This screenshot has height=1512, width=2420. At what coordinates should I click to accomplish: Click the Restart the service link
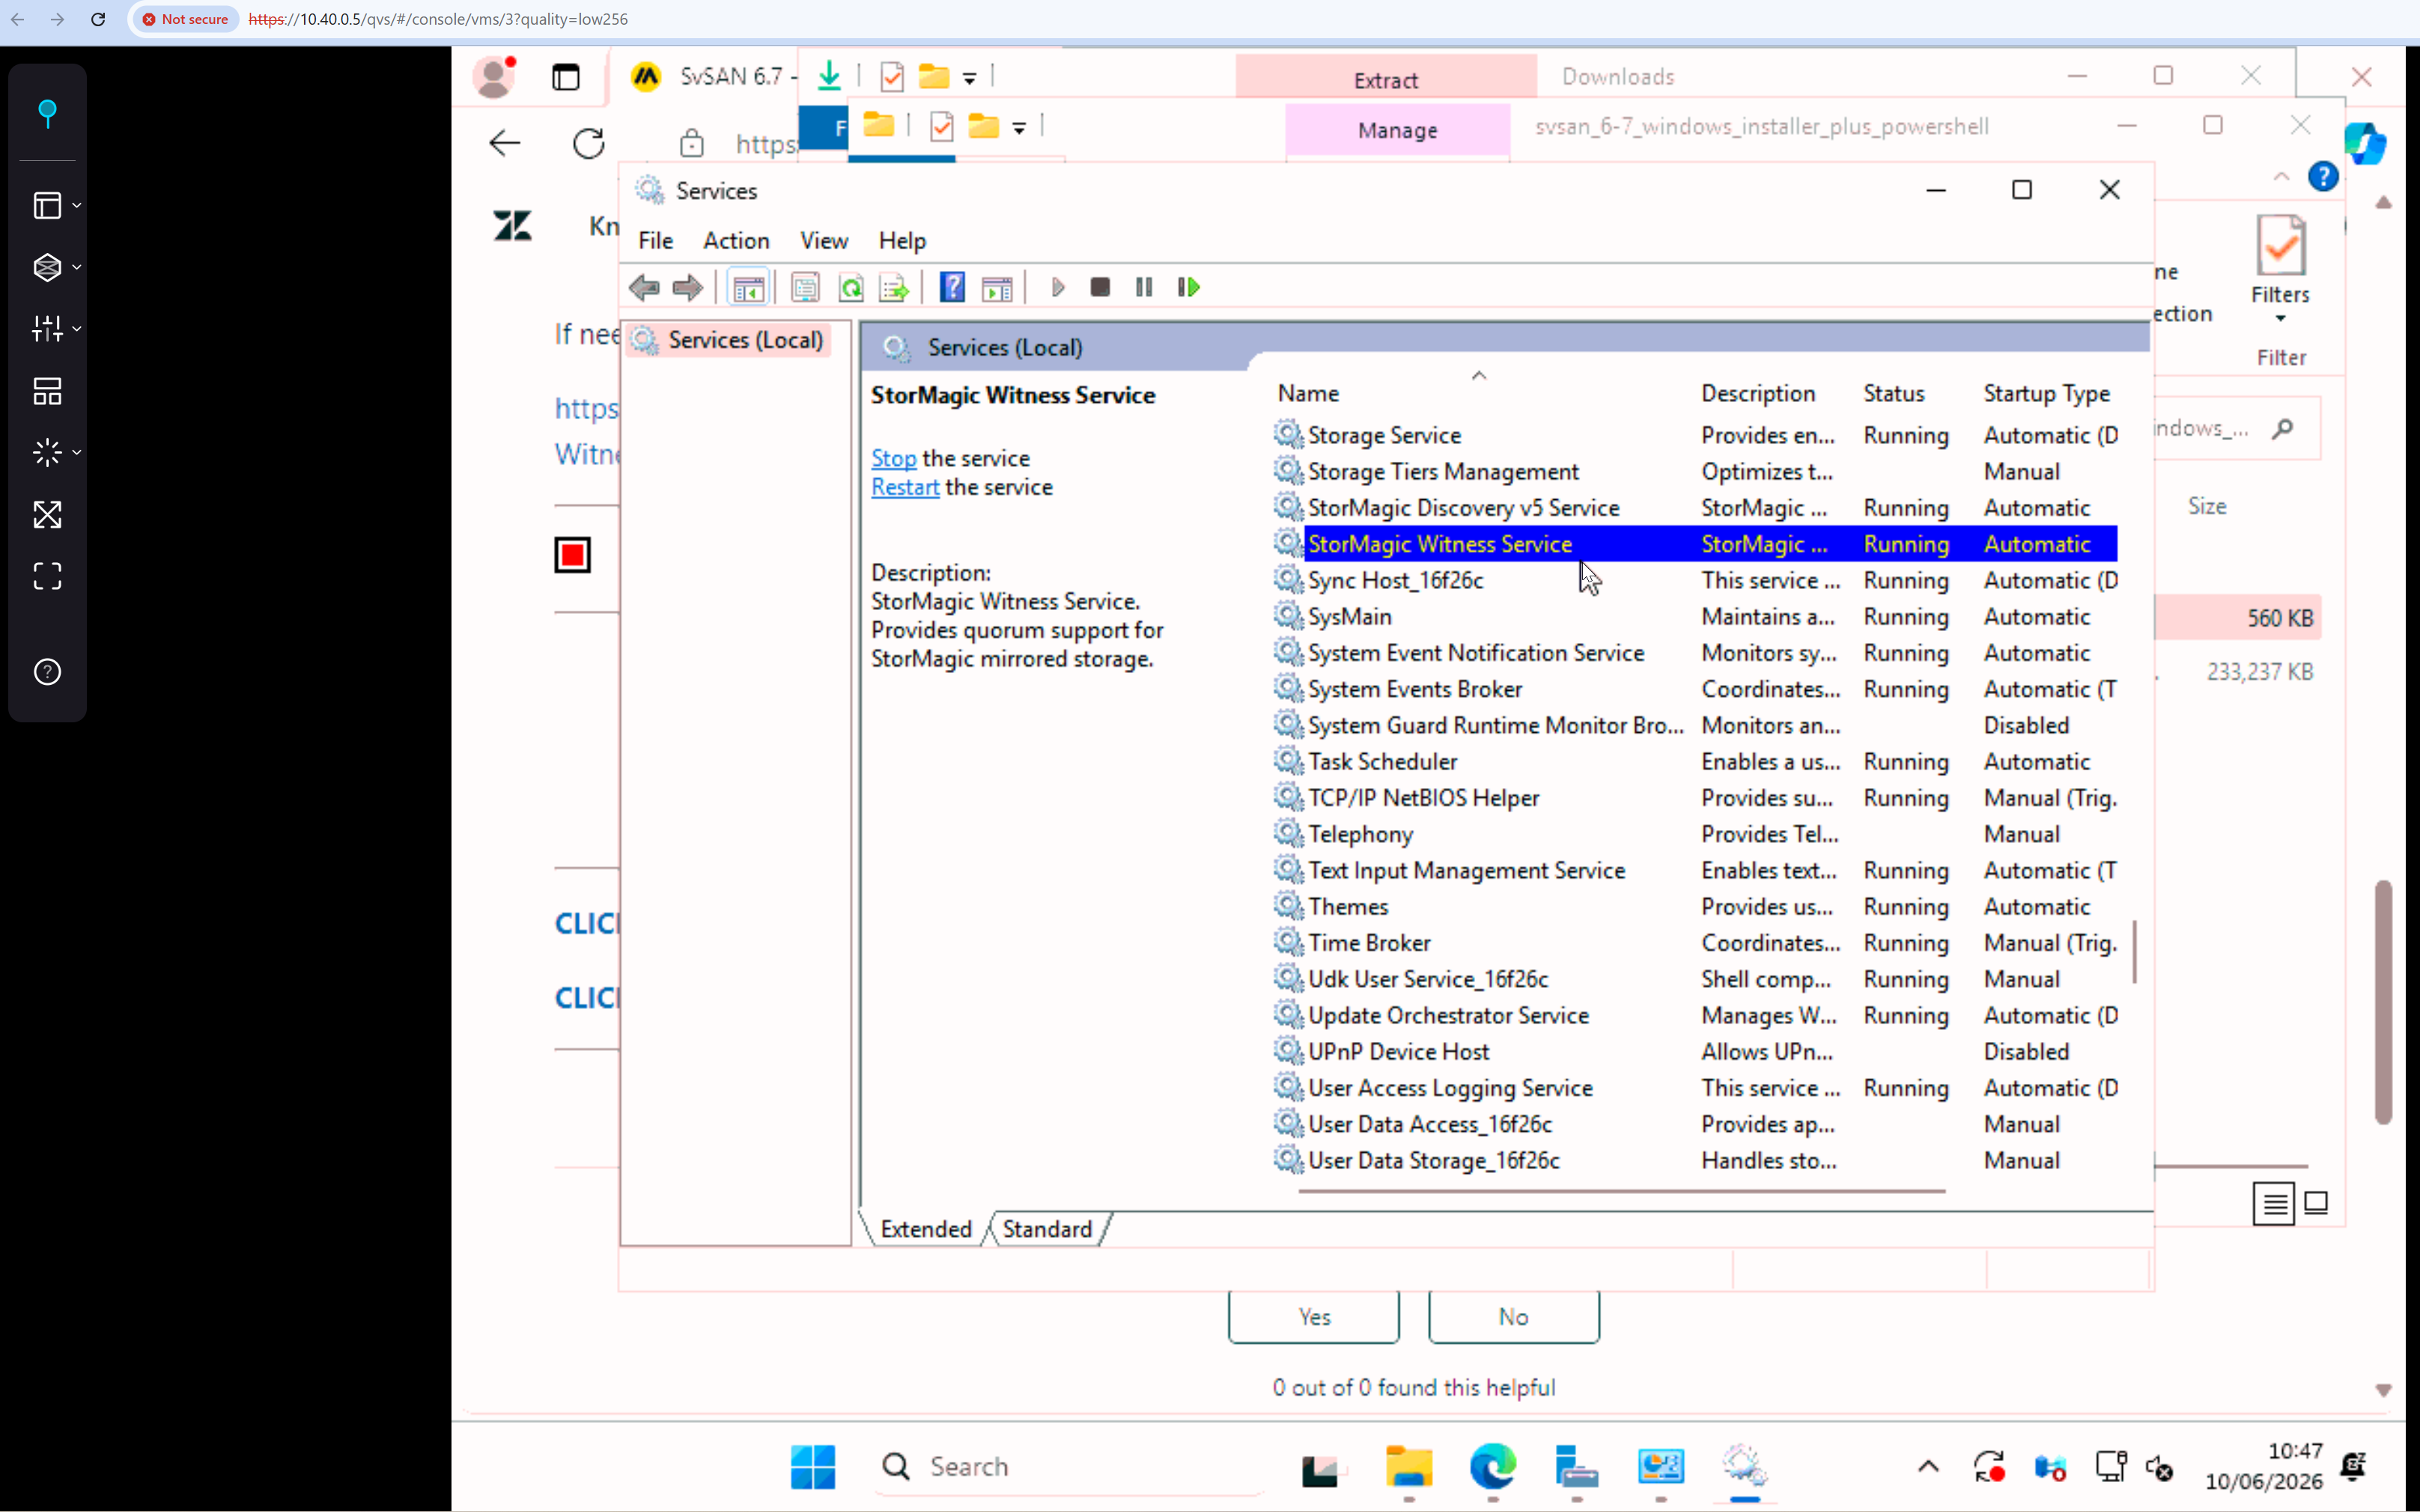pos(905,488)
